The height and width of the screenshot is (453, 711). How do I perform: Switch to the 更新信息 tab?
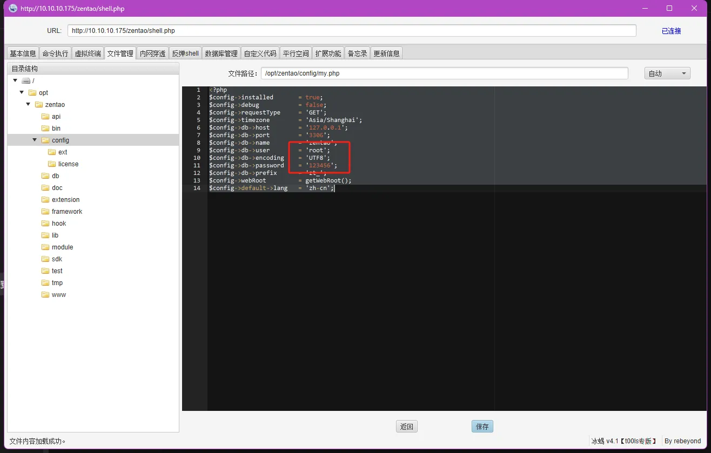point(386,53)
